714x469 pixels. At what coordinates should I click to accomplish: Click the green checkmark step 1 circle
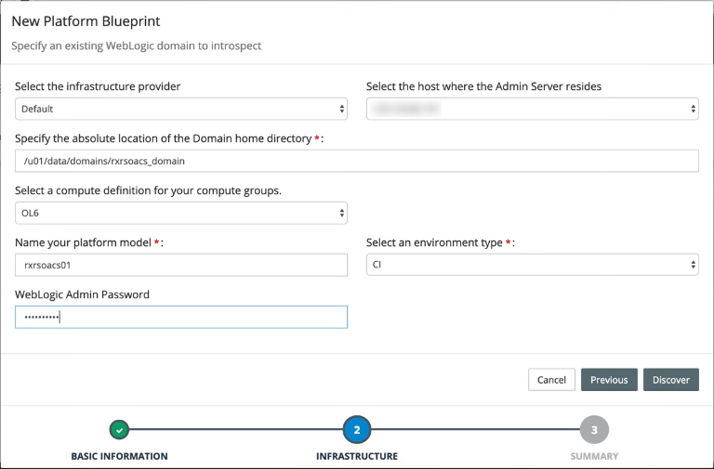click(119, 429)
